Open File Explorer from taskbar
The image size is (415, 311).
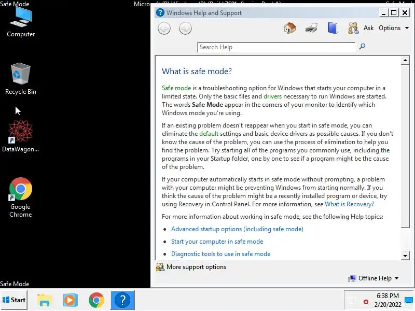point(44,300)
